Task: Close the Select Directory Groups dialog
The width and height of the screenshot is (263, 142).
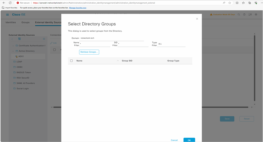Action: (197, 19)
